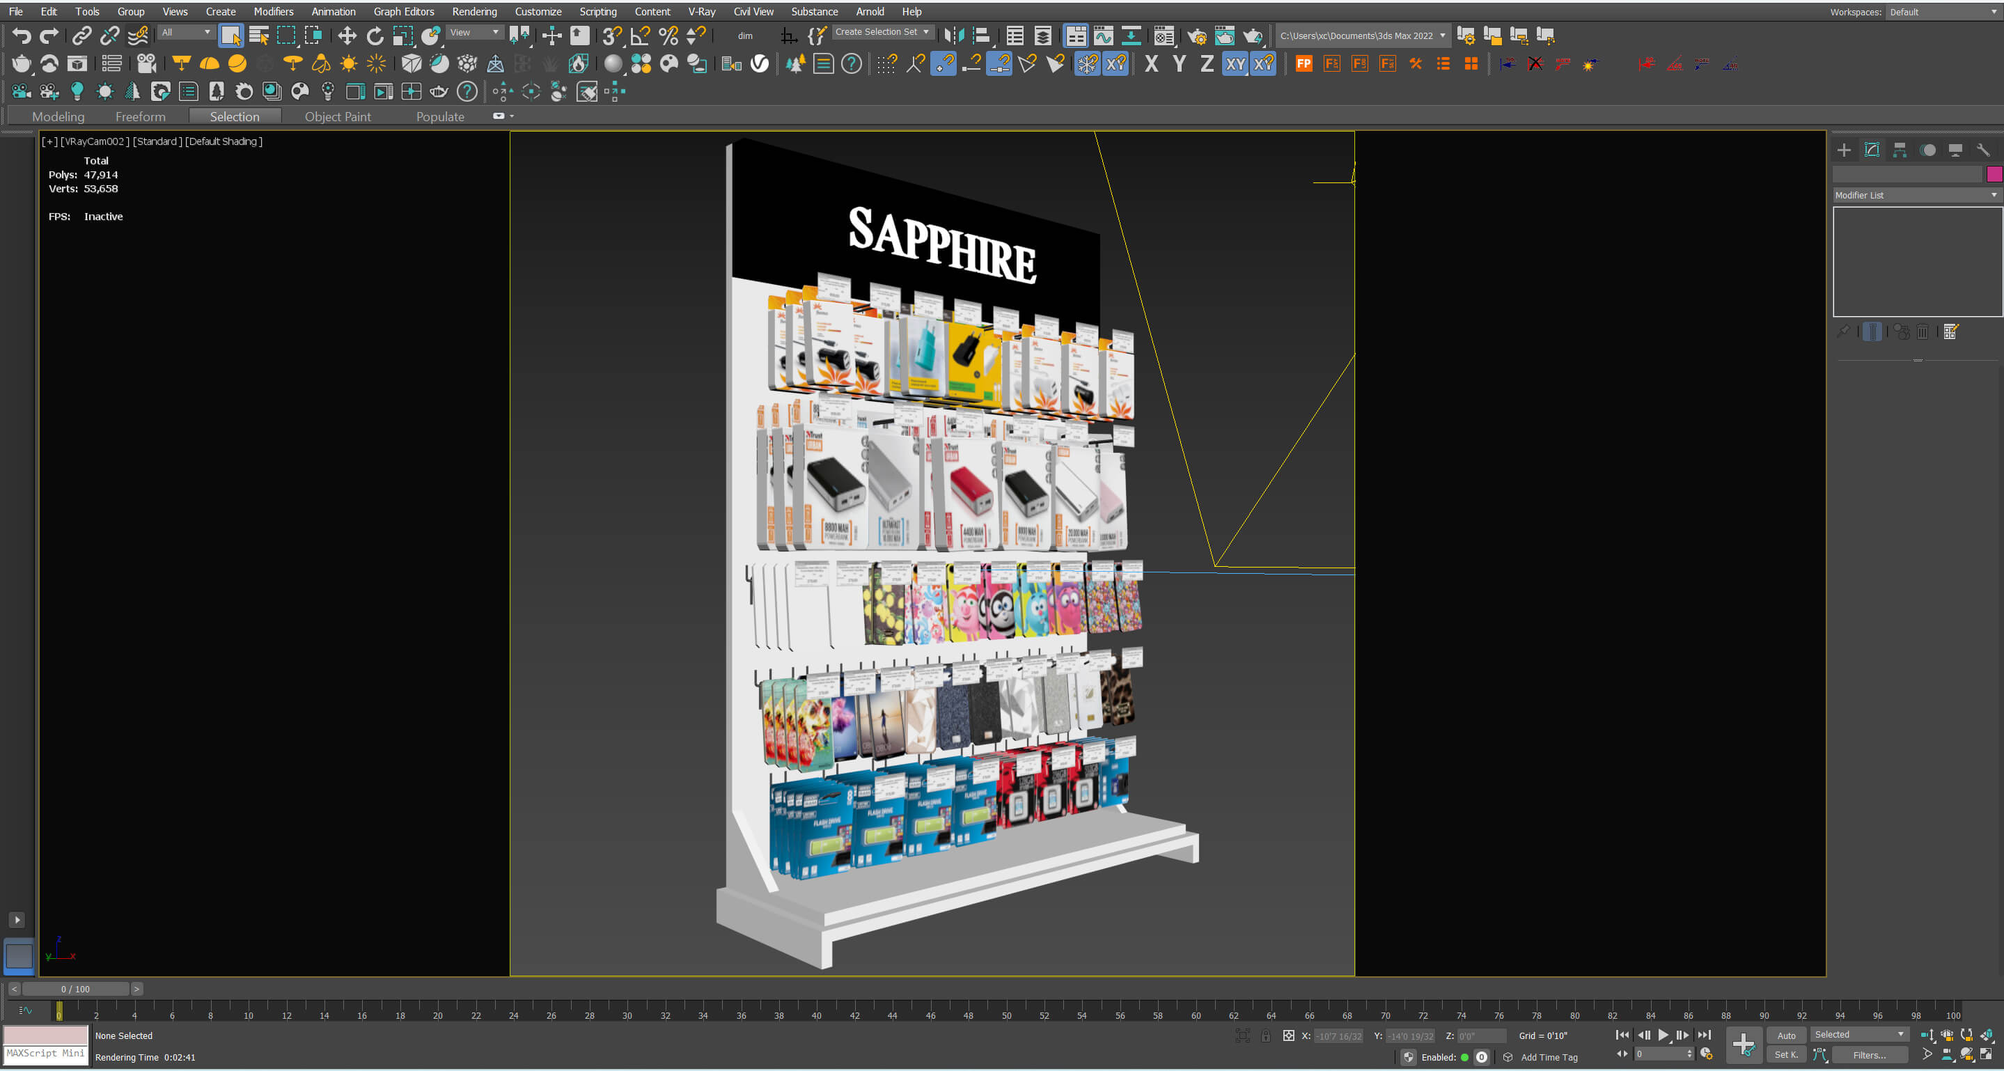
Task: Open the Display command panel tab
Action: pyautogui.click(x=1955, y=150)
